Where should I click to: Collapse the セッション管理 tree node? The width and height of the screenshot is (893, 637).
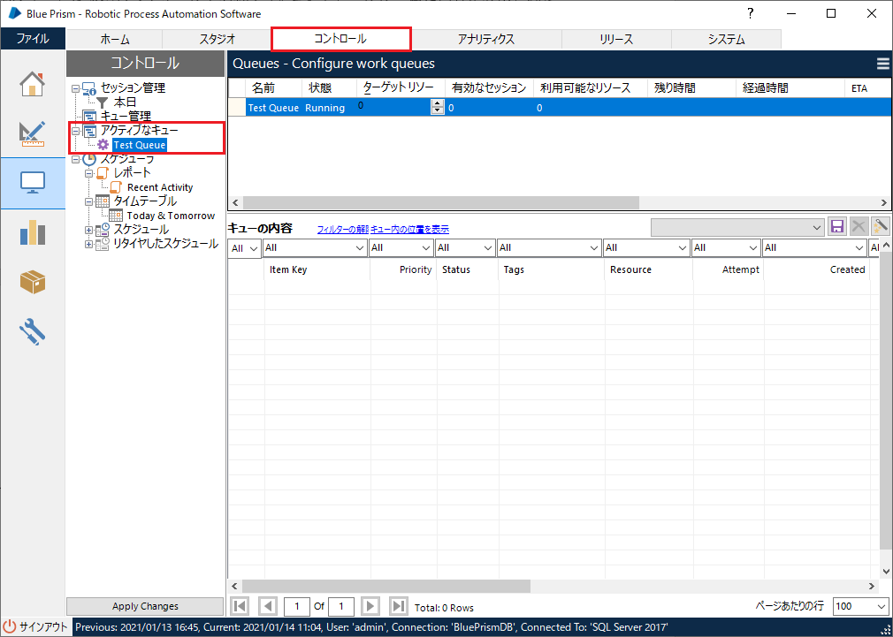(x=75, y=88)
